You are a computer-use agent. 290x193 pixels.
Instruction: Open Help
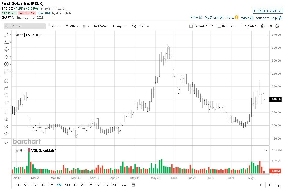(x=276, y=18)
